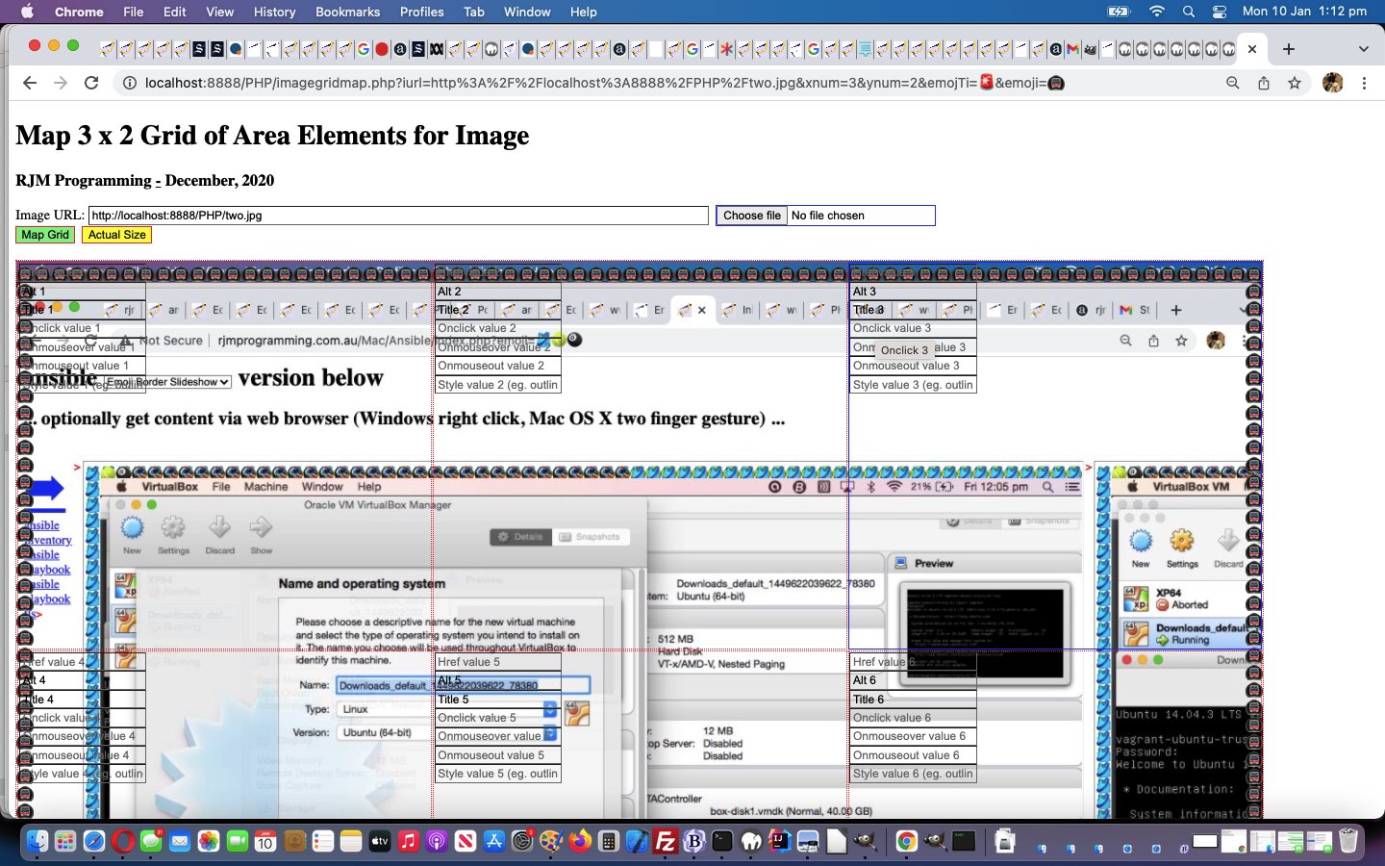Show Wi-Fi status in menu bar
Image resolution: width=1385 pixels, height=866 pixels.
(1157, 12)
